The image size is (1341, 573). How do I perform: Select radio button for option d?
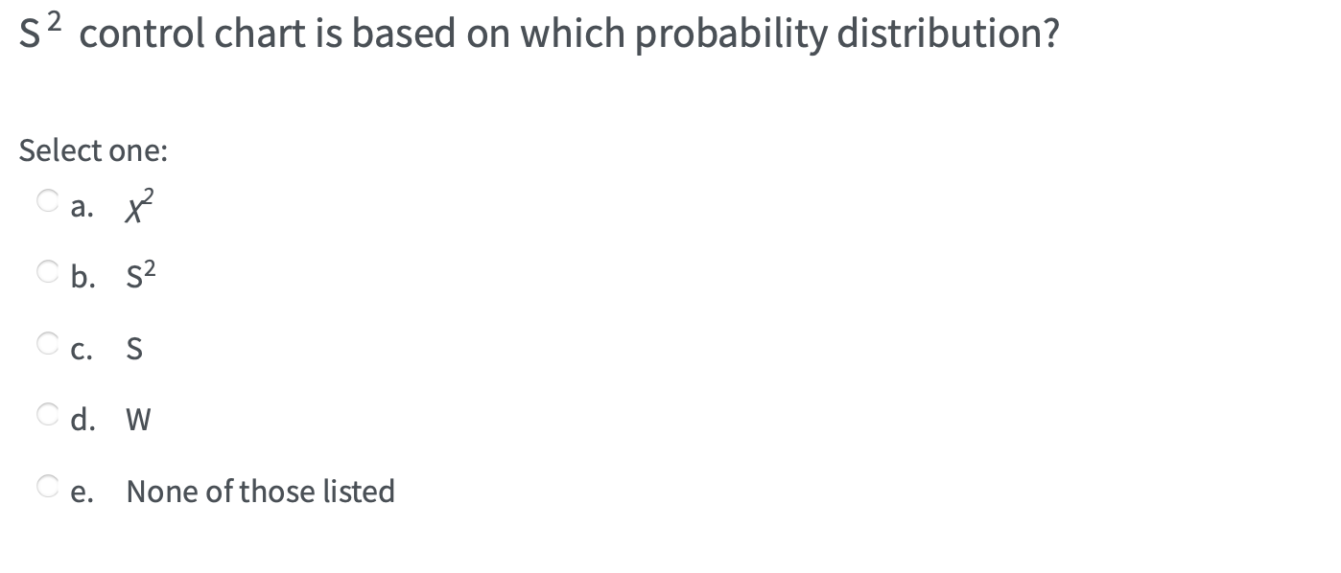(46, 413)
